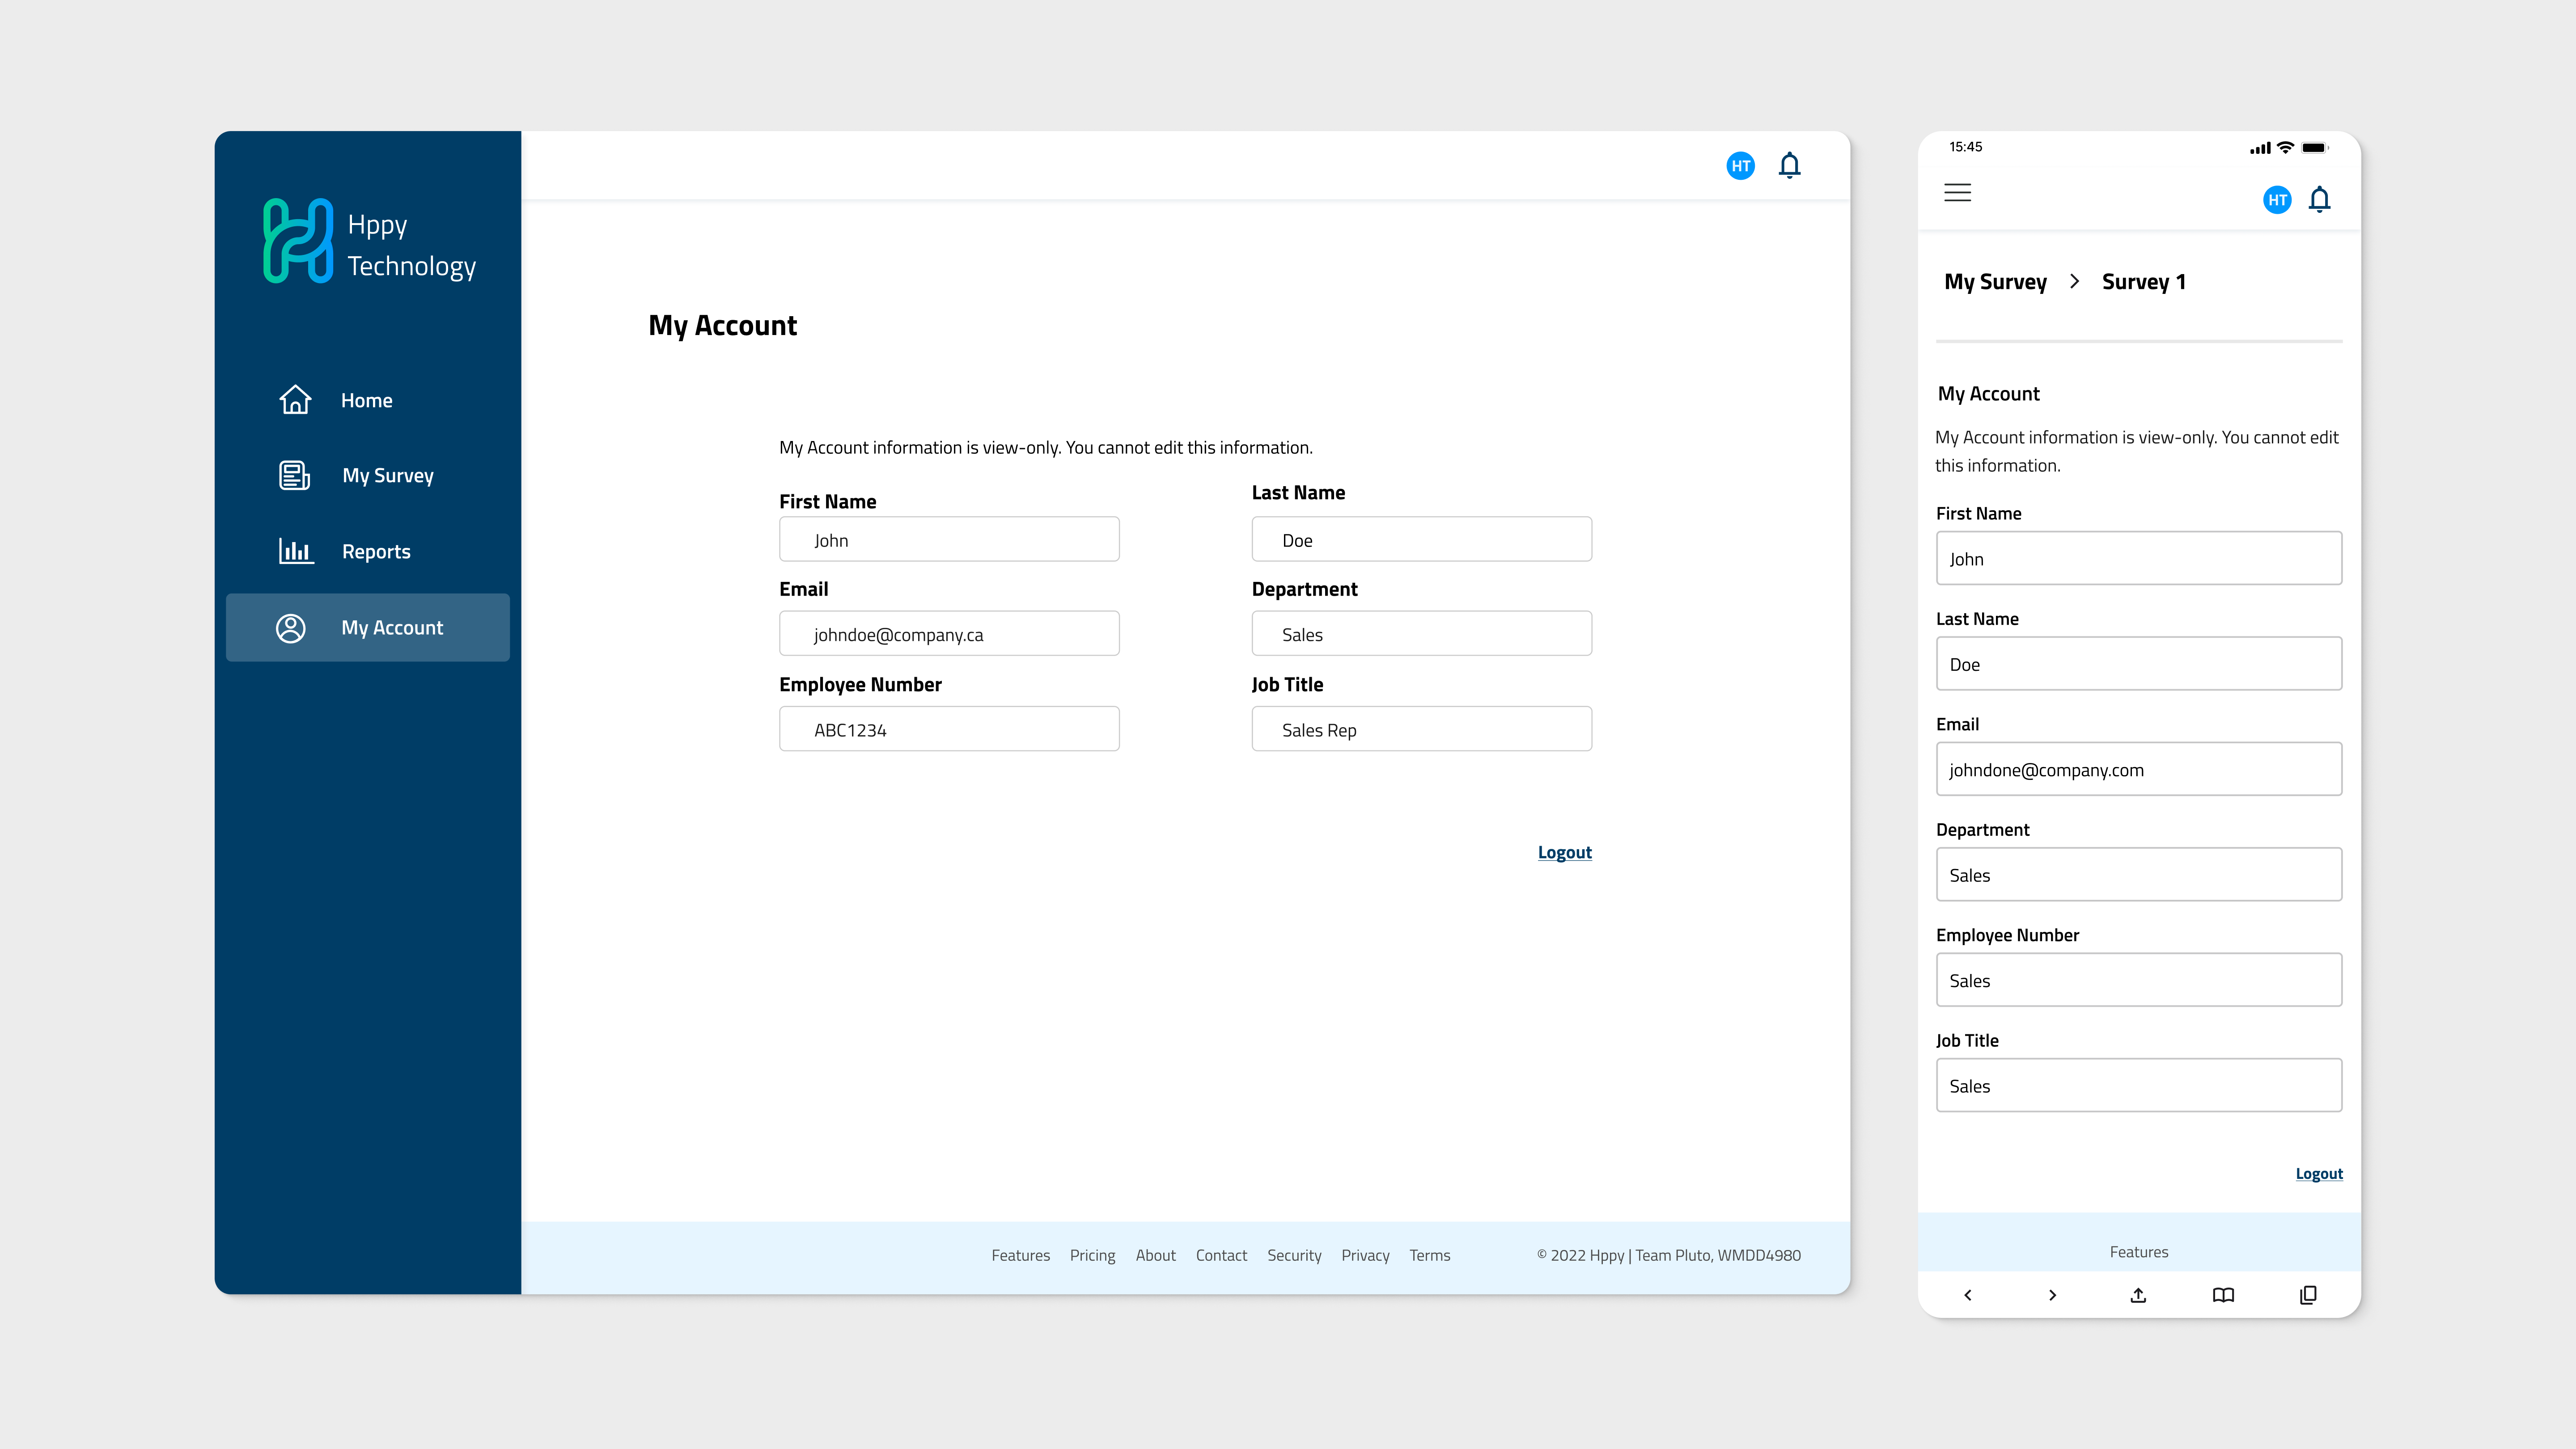Click the My Account person icon

291,628
